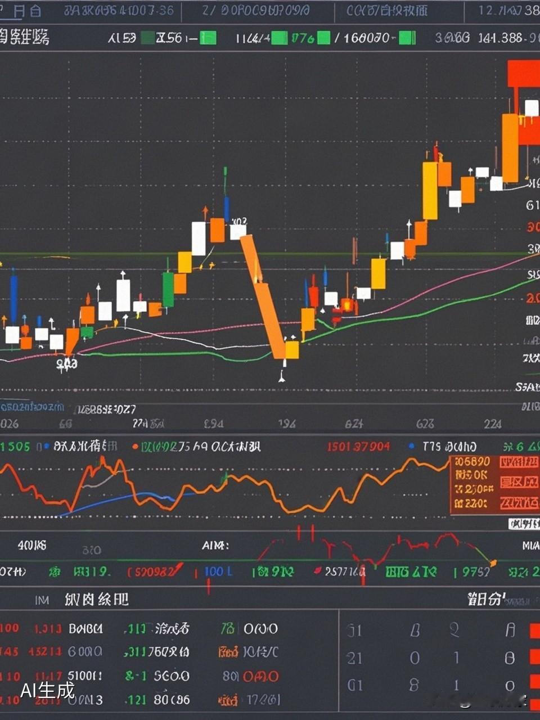
Task: Click the '224' label on the time axis
Action: [493, 424]
